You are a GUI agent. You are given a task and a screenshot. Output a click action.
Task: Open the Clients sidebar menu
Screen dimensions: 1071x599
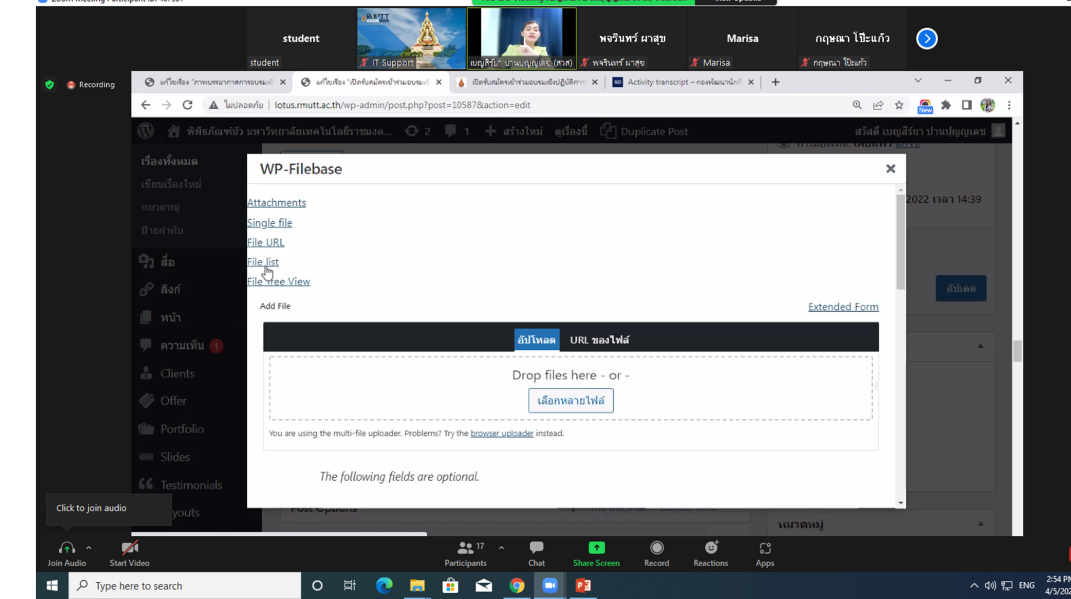(177, 373)
